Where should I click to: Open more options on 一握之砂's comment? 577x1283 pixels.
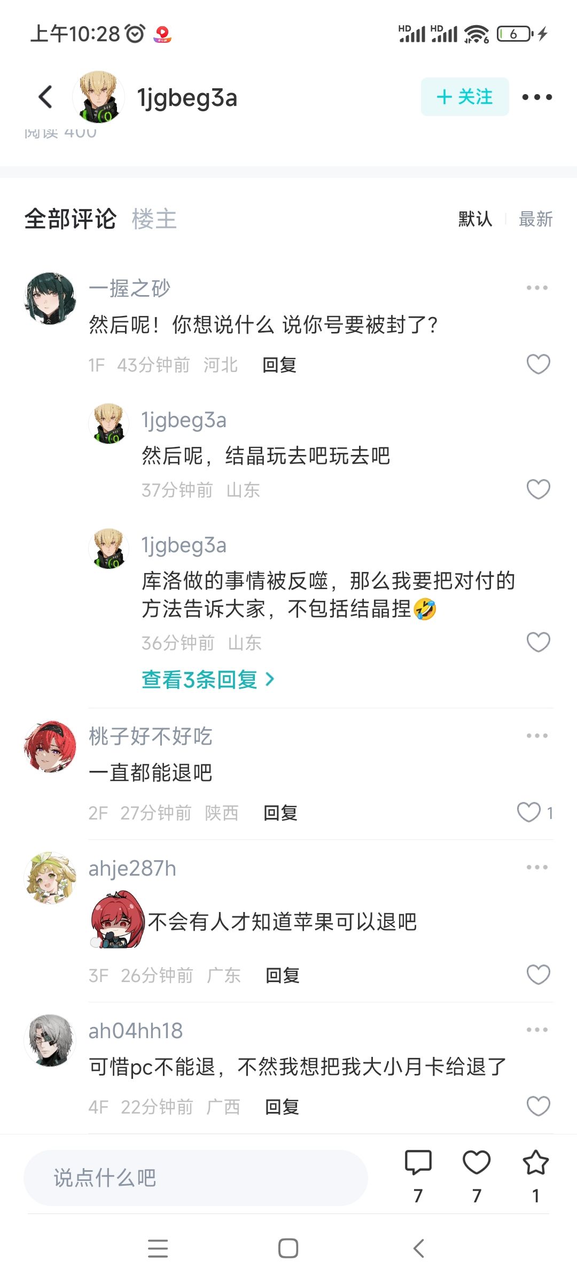[x=537, y=288]
